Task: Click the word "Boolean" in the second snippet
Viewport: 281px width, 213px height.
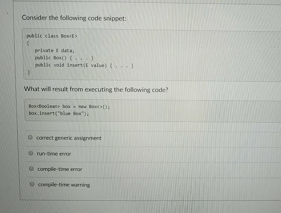Action: (x=48, y=106)
